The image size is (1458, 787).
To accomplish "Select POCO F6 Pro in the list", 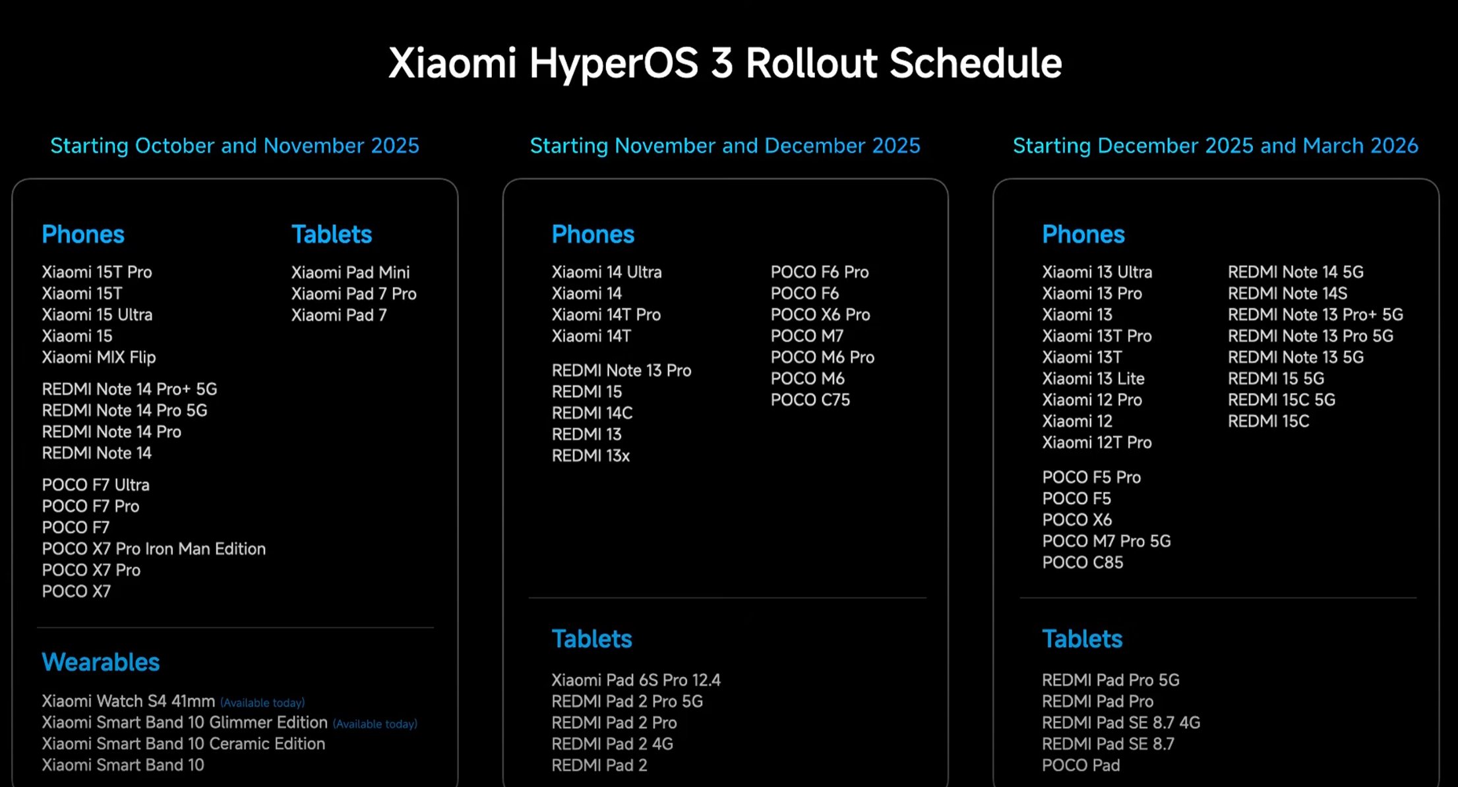I will 820,272.
